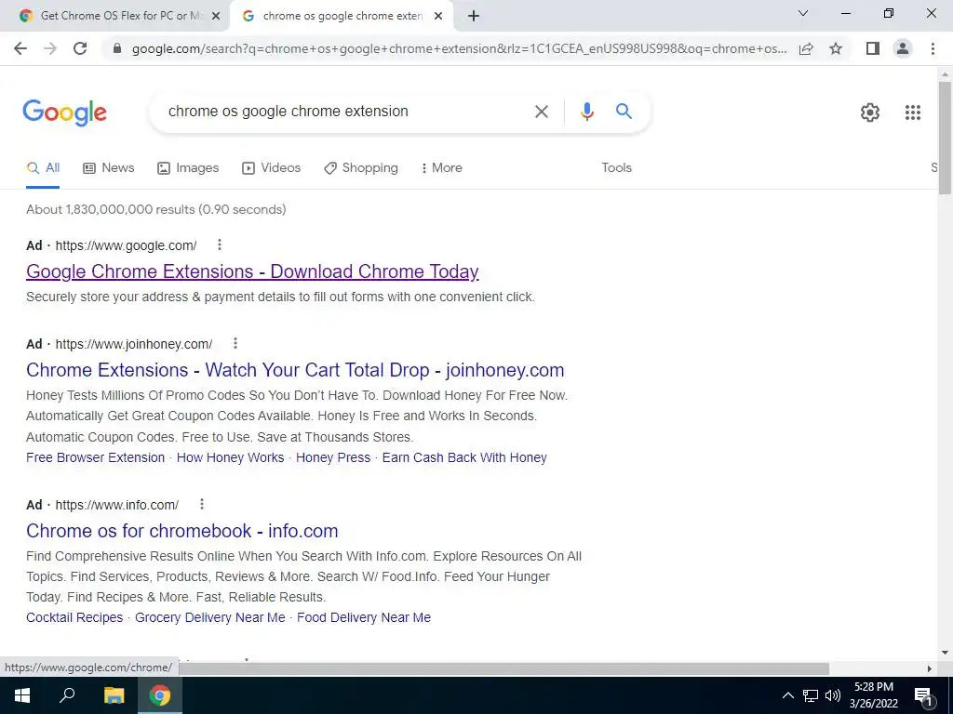Open the Windows Start menu
Screen dimensions: 953x714
pyautogui.click(x=22, y=695)
